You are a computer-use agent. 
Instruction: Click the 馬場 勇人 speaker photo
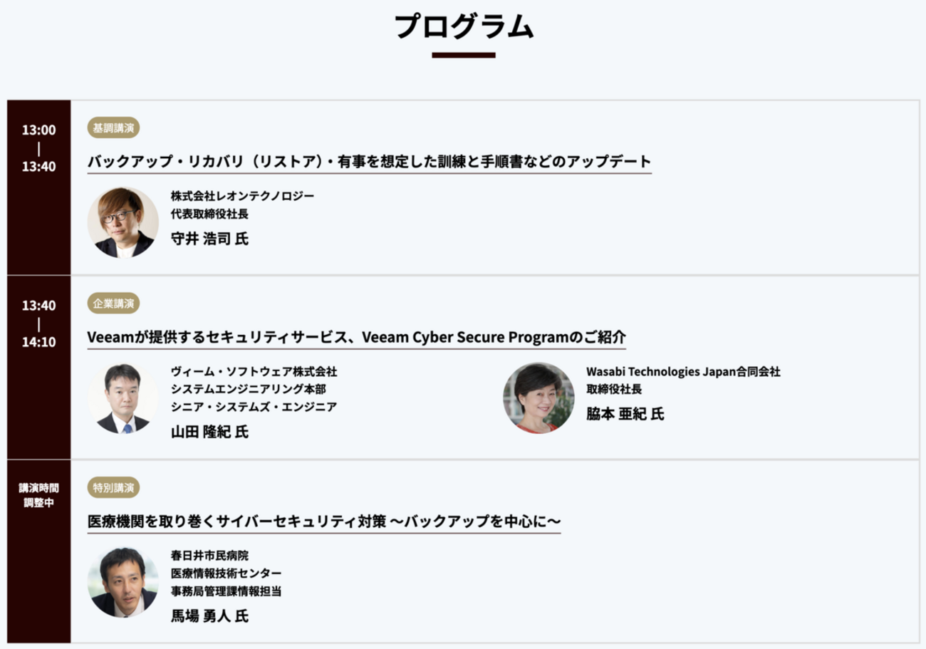(x=123, y=582)
